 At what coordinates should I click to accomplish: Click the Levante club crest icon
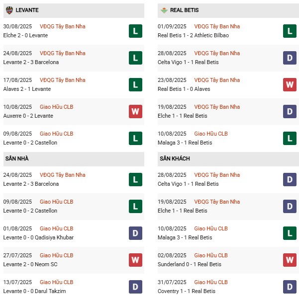(x=9, y=10)
